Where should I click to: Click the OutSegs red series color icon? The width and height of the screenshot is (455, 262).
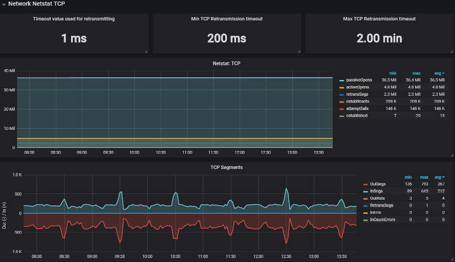coord(365,184)
